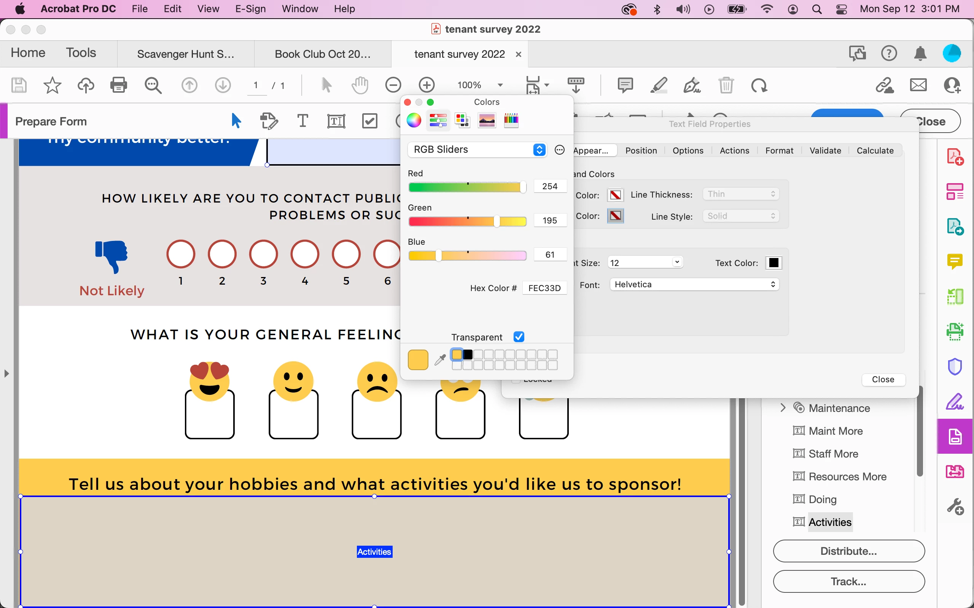The width and height of the screenshot is (974, 608).
Task: Expand the Maintenance field group
Action: tap(783, 408)
